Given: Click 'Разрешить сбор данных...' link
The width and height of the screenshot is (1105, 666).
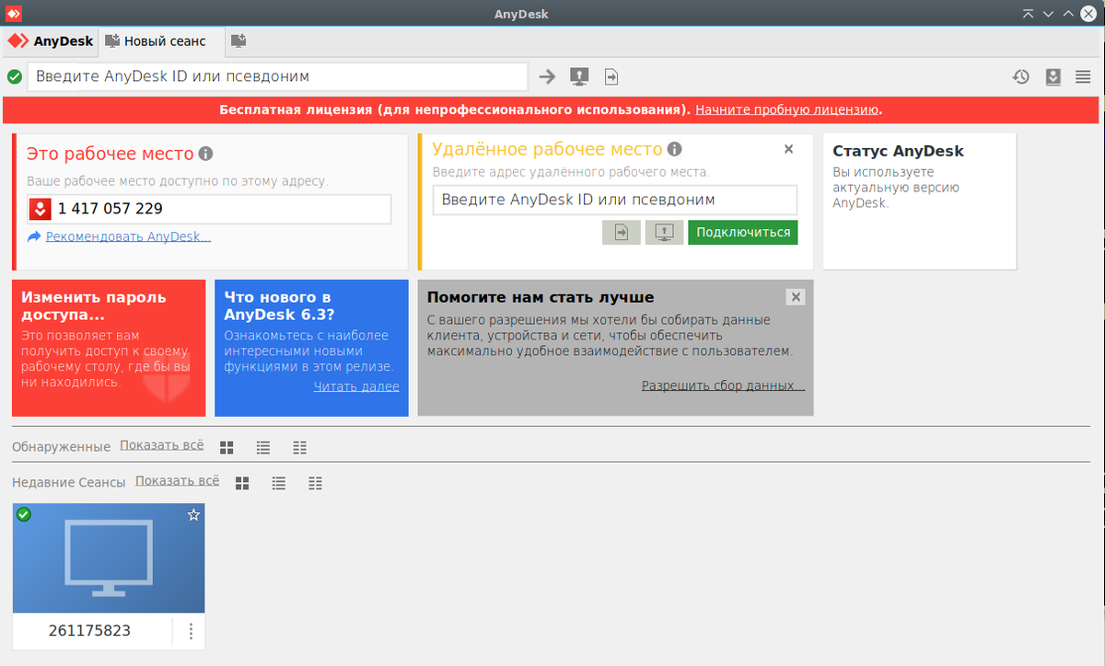Looking at the screenshot, I should (723, 385).
